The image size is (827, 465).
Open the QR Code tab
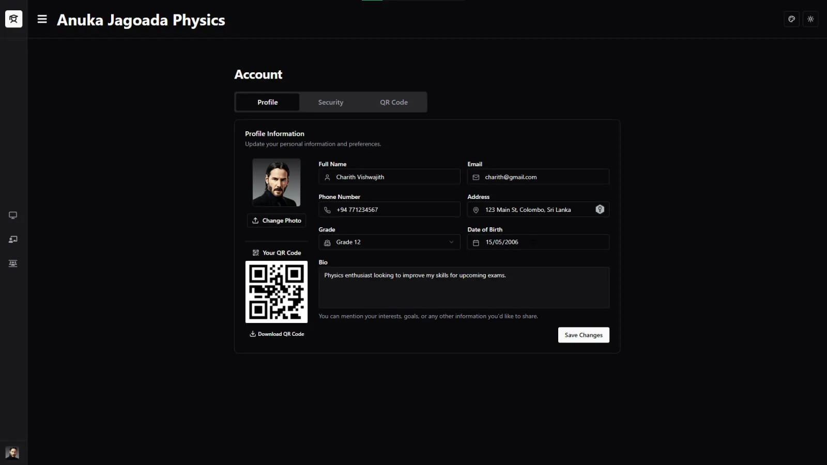coord(394,102)
